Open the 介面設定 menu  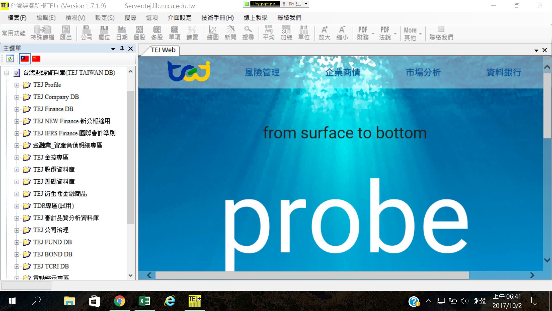click(x=179, y=18)
